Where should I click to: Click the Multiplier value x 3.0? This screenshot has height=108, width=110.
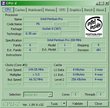click(x=36, y=74)
